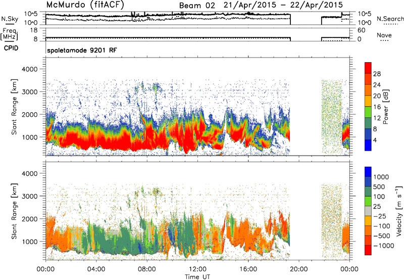Click the "Velocity [m s-1]" colorbar title

point(399,211)
